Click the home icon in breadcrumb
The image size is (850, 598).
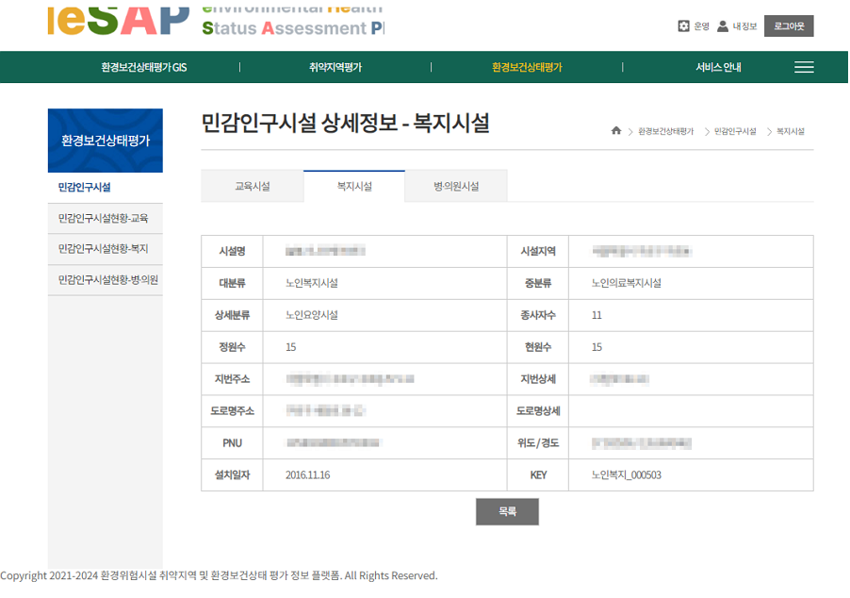pyautogui.click(x=615, y=131)
